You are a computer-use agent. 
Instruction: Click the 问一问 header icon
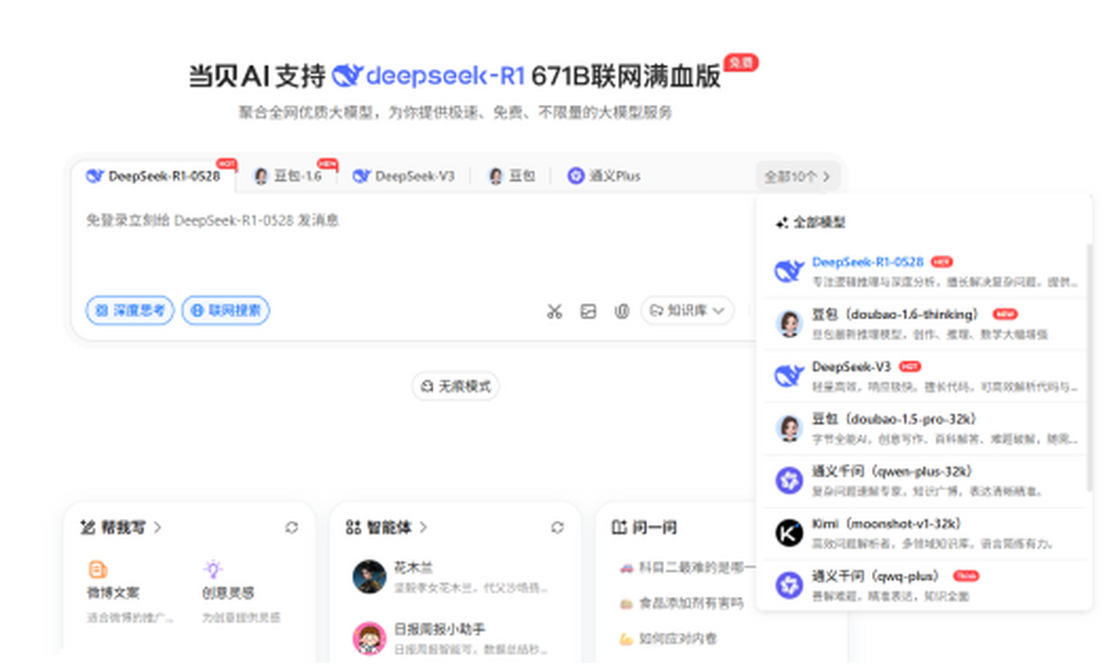pos(620,527)
